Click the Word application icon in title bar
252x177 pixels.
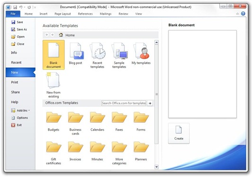tap(8, 7)
